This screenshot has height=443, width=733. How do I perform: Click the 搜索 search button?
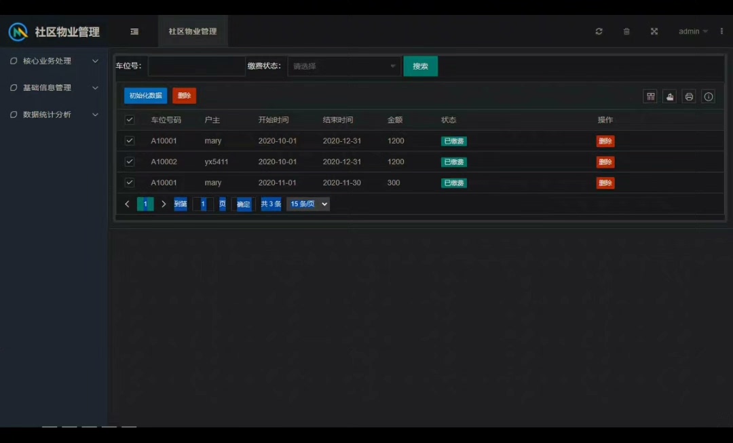420,66
